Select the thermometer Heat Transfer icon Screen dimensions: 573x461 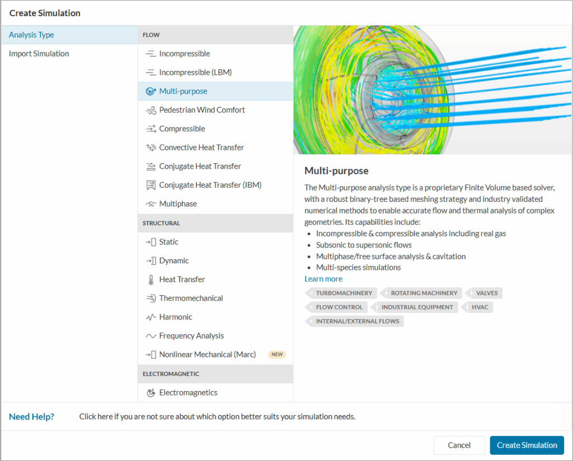click(x=150, y=279)
